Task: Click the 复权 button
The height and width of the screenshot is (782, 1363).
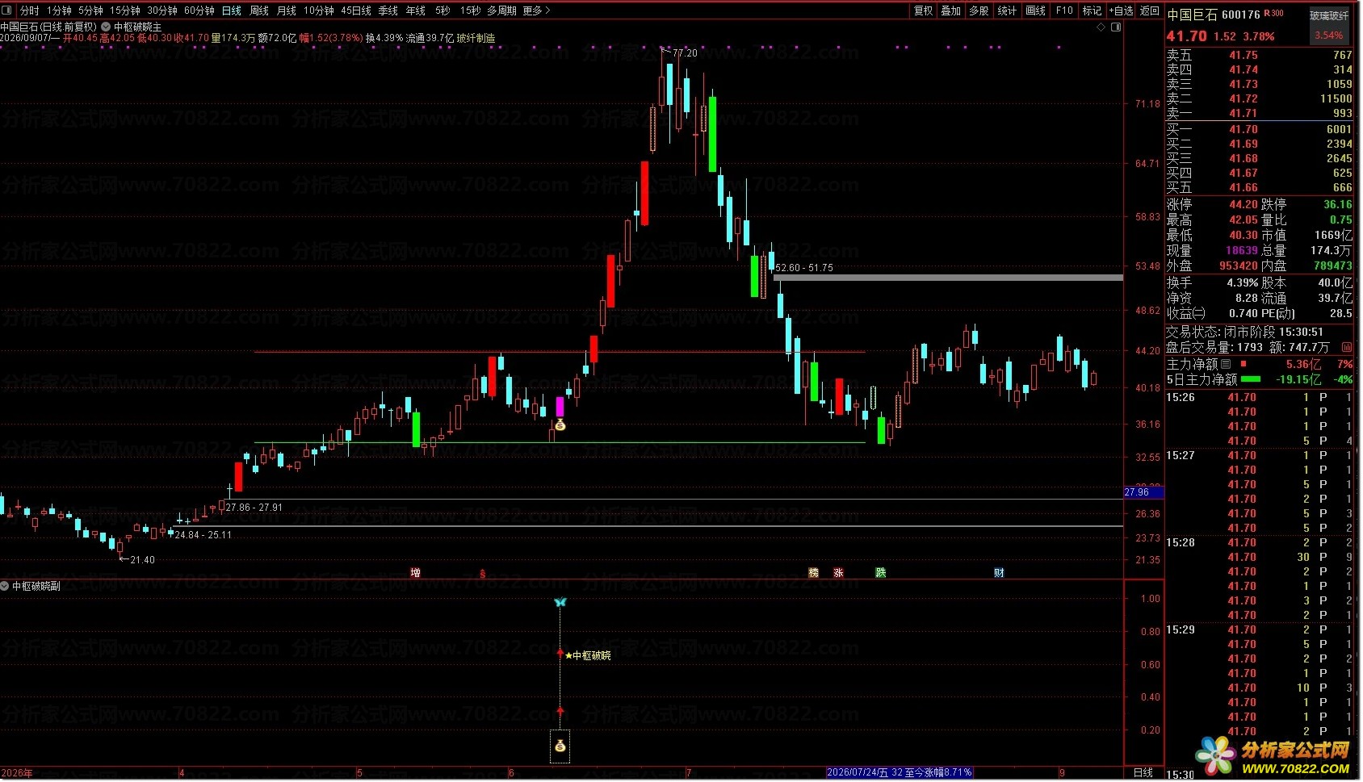Action: [924, 10]
